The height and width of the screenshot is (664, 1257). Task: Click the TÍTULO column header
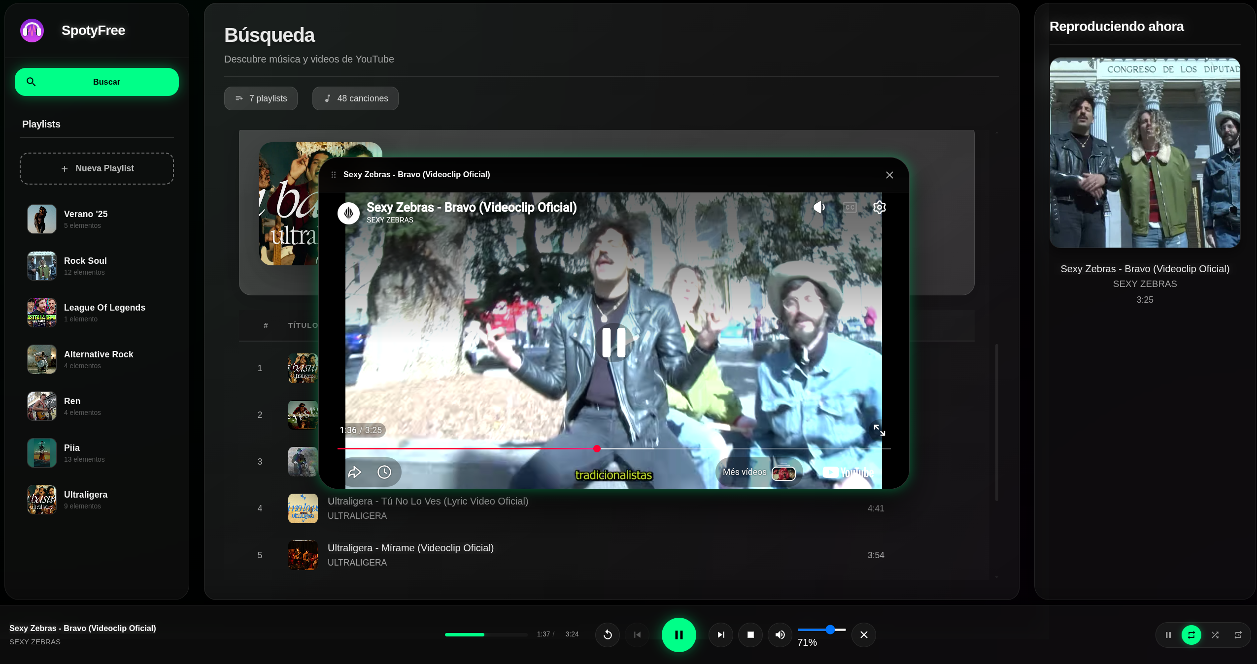point(303,325)
